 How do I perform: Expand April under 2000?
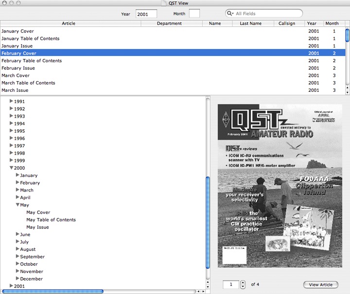click(x=17, y=197)
